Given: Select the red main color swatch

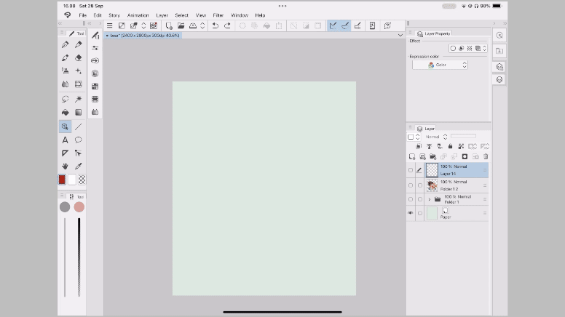Looking at the screenshot, I should point(63,180).
